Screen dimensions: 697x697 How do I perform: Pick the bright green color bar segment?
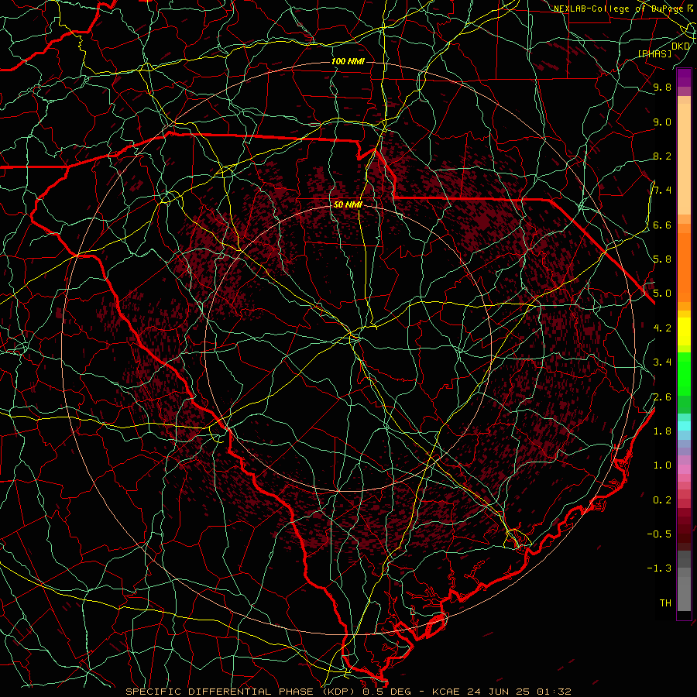pos(684,373)
